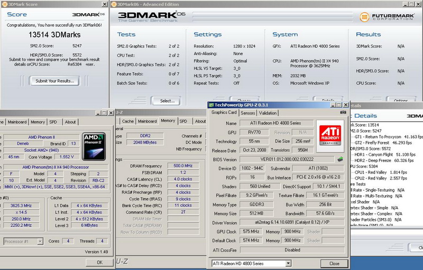Click the 560 Unified shaders field
Screen dimensions: 423x270
260,186
